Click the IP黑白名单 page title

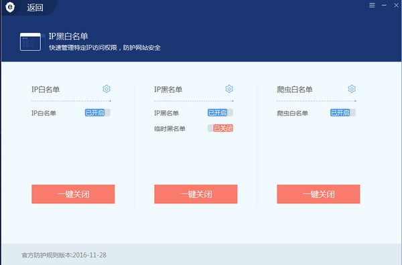68,36
